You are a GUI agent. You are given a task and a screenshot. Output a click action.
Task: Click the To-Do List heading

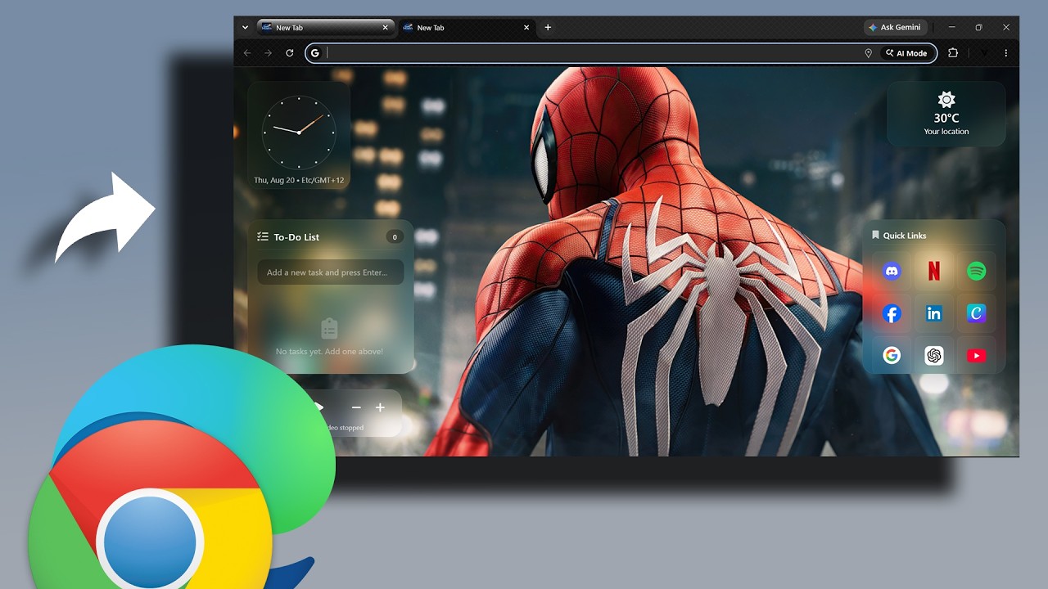[296, 237]
